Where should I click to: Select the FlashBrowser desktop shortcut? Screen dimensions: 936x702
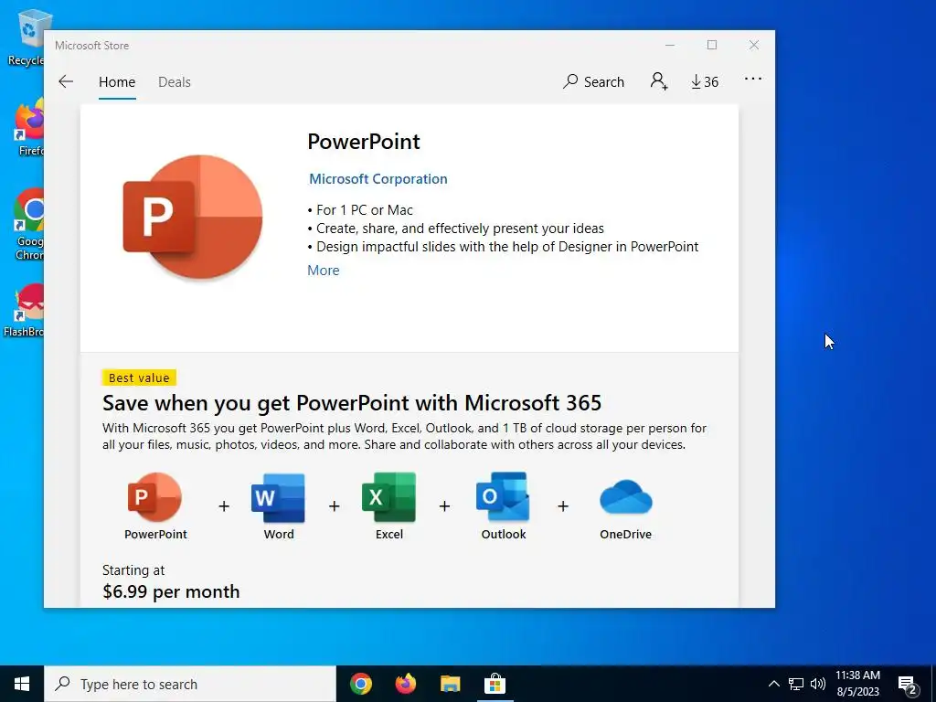(x=24, y=311)
